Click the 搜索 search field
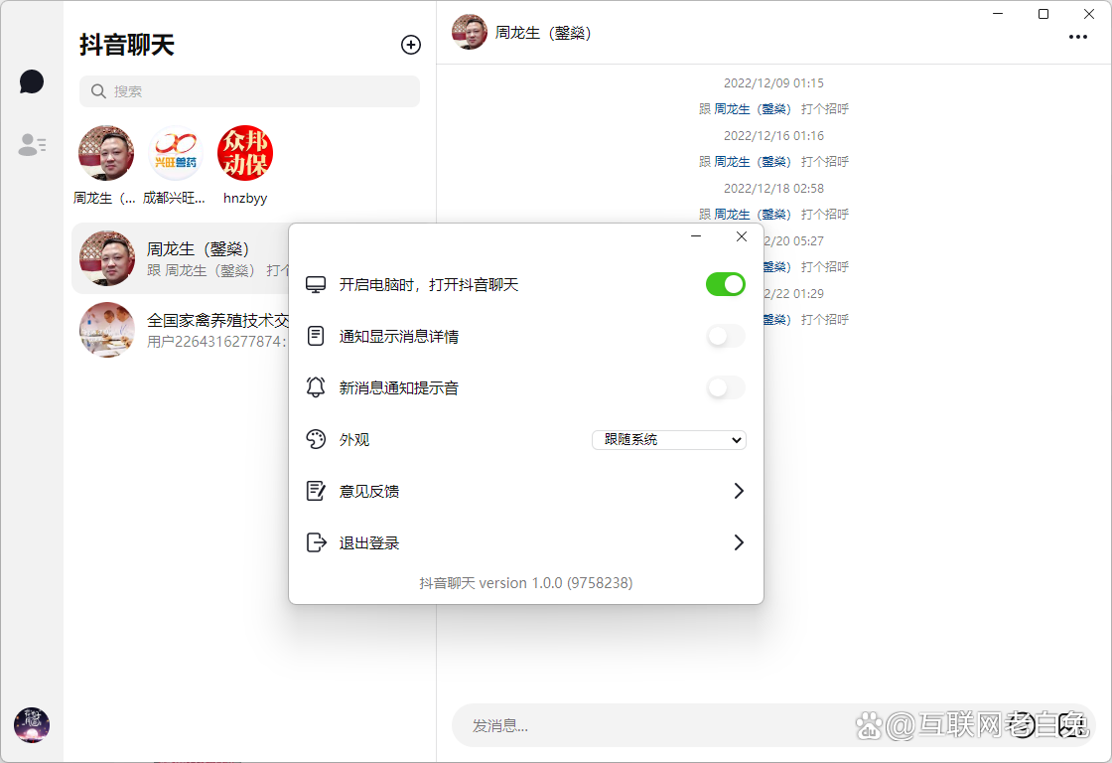This screenshot has height=763, width=1112. tap(249, 91)
